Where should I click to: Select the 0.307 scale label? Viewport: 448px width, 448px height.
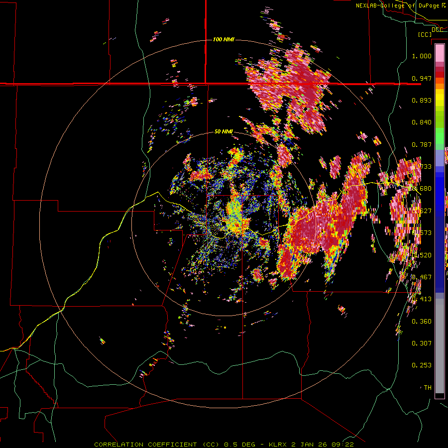point(422,343)
